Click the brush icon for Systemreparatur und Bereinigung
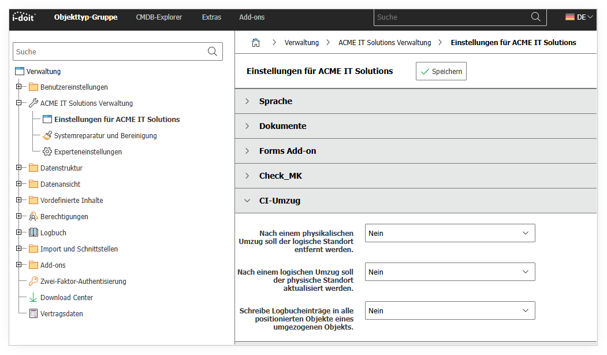Image resolution: width=607 pixels, height=355 pixels. [x=47, y=136]
